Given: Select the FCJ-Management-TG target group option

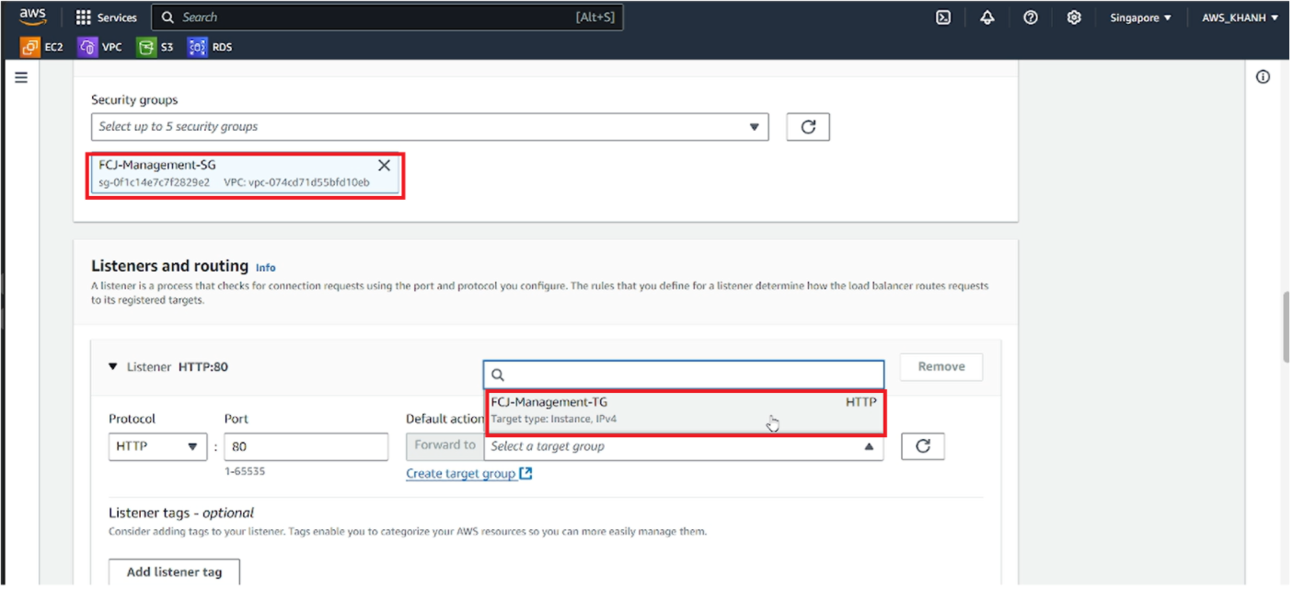Looking at the screenshot, I should pyautogui.click(x=684, y=410).
